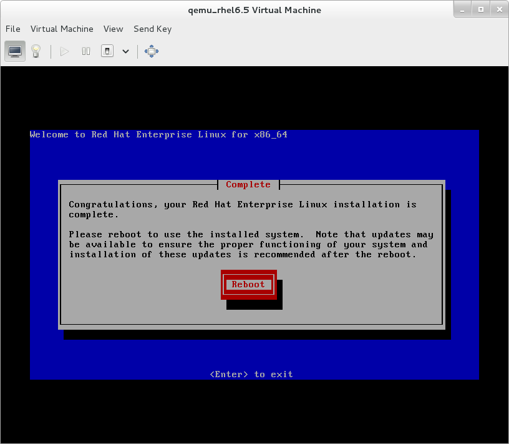Open the View menu
This screenshot has width=509, height=444.
tap(114, 29)
